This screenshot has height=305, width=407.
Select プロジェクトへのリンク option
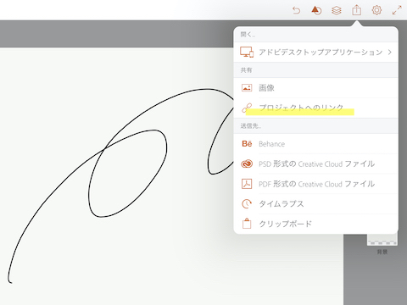(316, 108)
